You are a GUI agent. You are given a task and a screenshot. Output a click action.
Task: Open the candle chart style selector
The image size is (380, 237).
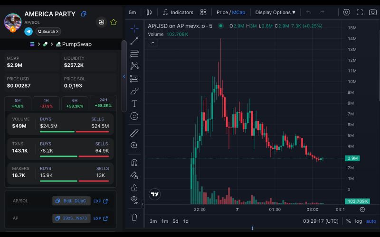[x=149, y=12]
